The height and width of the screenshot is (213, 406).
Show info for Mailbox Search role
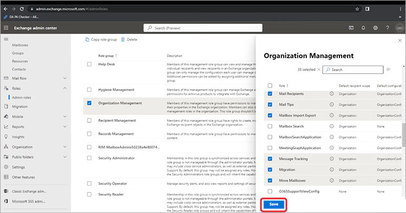332,126
